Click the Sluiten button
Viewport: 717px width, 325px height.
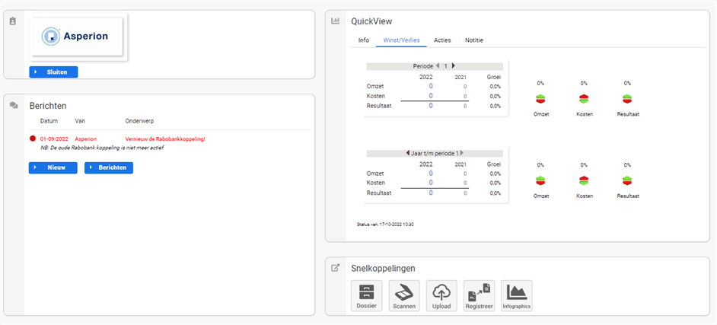click(53, 72)
